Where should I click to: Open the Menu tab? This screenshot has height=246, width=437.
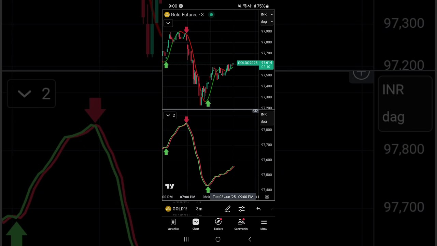point(264,224)
